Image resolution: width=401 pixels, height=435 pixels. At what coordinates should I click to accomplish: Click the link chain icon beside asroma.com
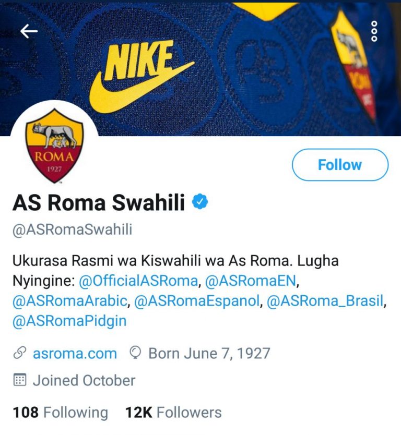coord(20,353)
